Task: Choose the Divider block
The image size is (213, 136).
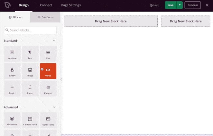Action: pyautogui.click(x=12, y=89)
